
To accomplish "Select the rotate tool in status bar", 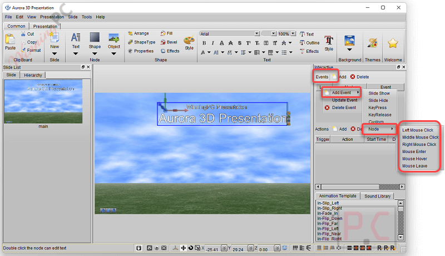I will click(190, 248).
